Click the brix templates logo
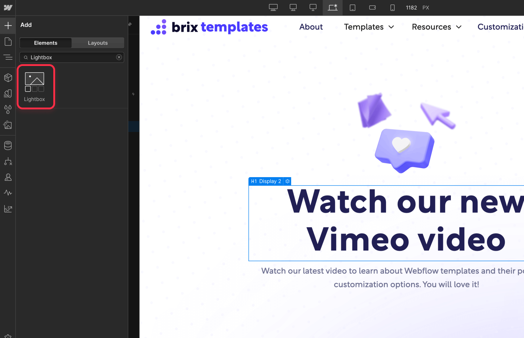 click(209, 27)
